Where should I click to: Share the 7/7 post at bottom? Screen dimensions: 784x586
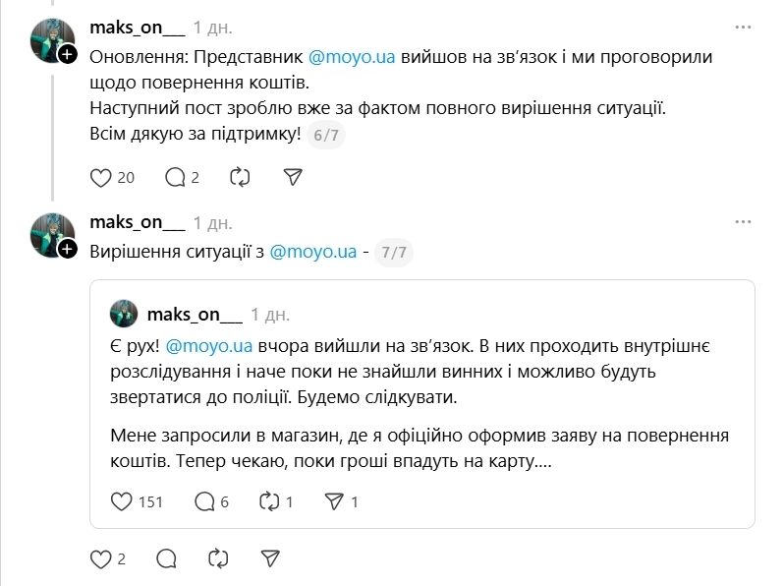[x=271, y=559]
